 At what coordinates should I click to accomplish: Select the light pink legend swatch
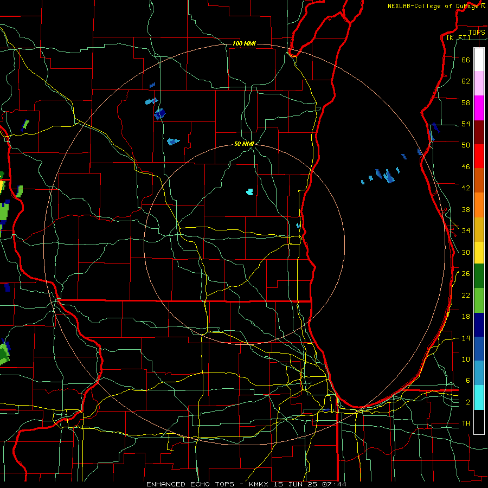[479, 84]
